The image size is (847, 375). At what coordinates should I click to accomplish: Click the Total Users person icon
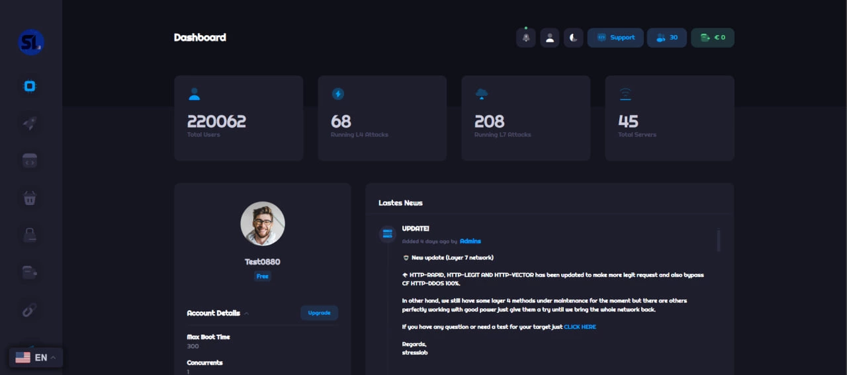click(194, 95)
